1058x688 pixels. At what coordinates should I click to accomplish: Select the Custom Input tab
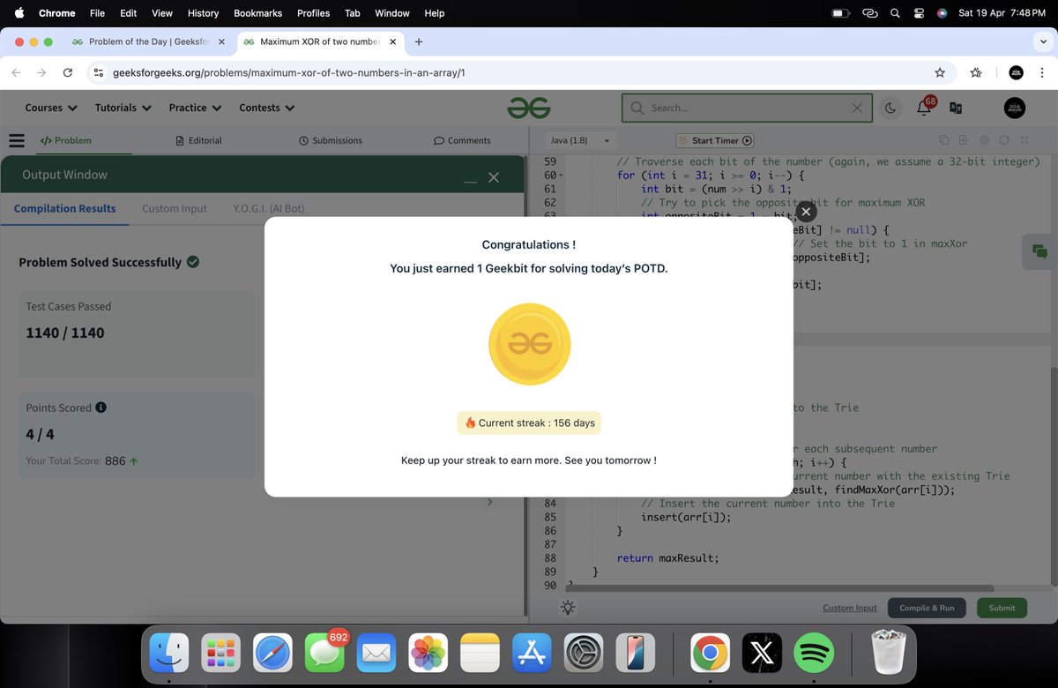175,208
